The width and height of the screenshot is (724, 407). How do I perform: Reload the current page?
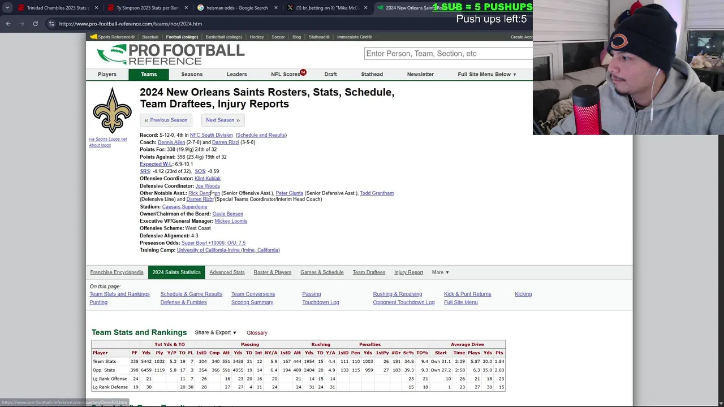tap(35, 24)
